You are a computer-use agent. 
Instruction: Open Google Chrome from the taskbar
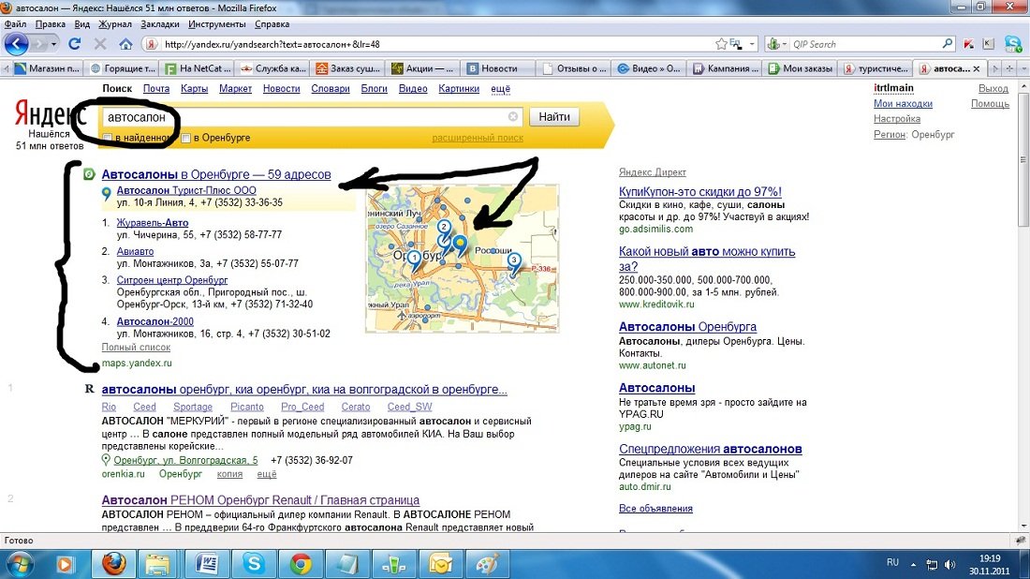click(x=301, y=563)
